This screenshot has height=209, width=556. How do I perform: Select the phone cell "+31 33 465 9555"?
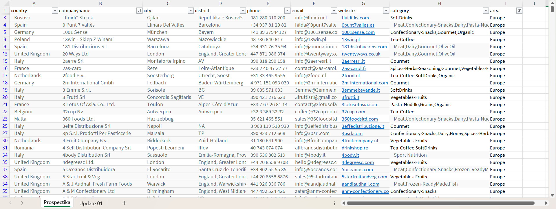coord(268,75)
